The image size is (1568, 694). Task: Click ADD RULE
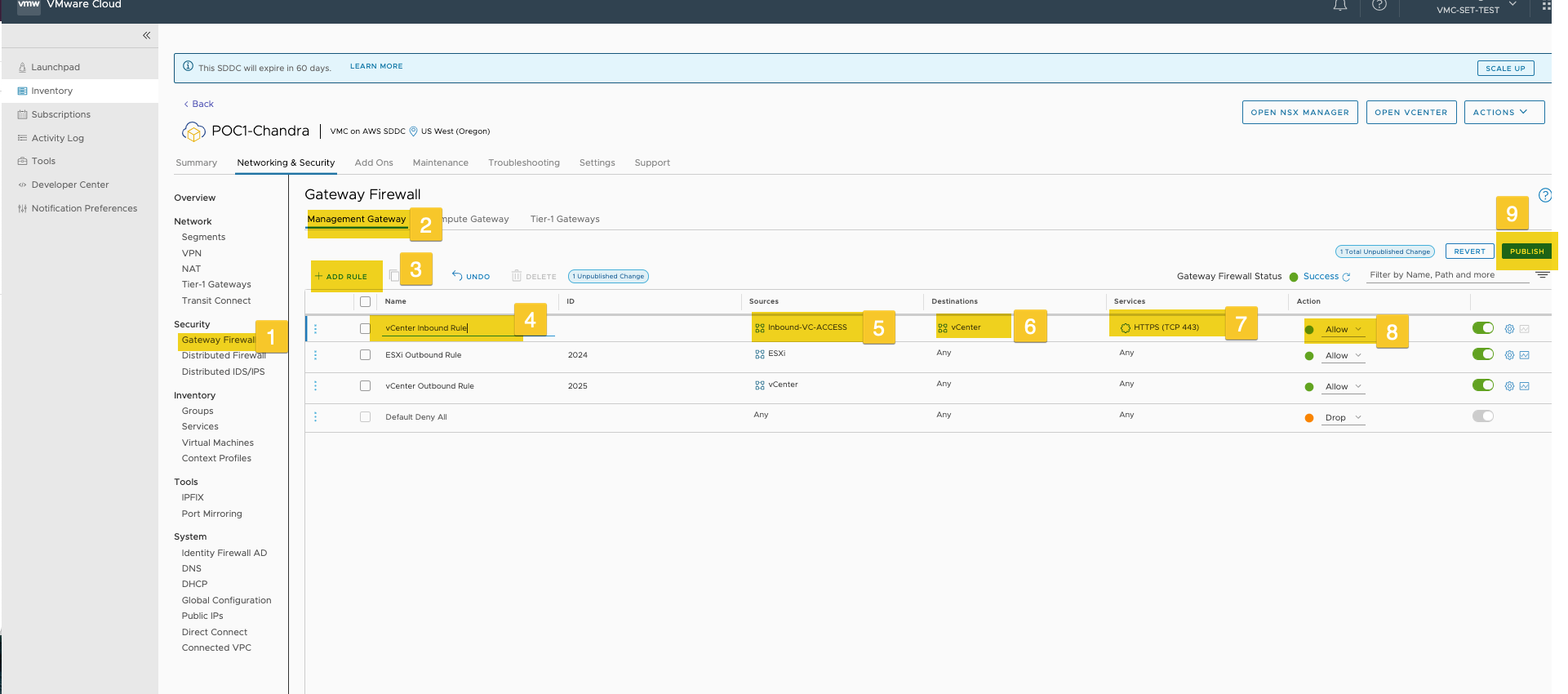pyautogui.click(x=341, y=277)
